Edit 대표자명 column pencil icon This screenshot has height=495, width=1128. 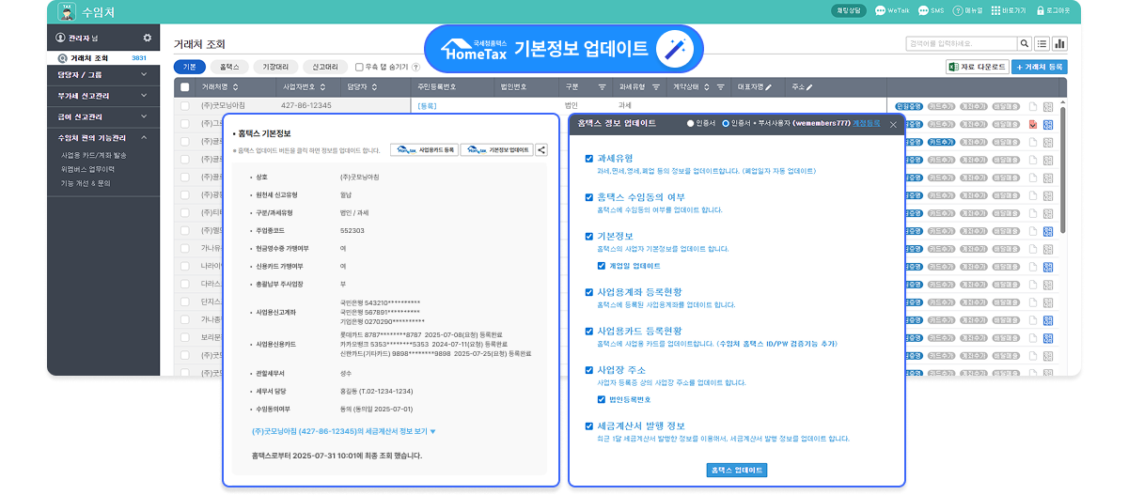[769, 86]
